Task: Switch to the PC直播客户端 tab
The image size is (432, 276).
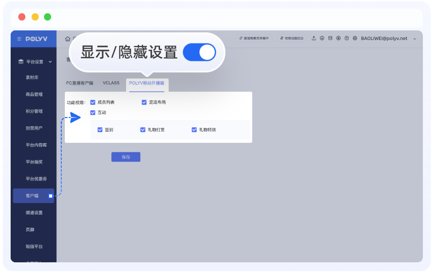Action: pyautogui.click(x=80, y=83)
